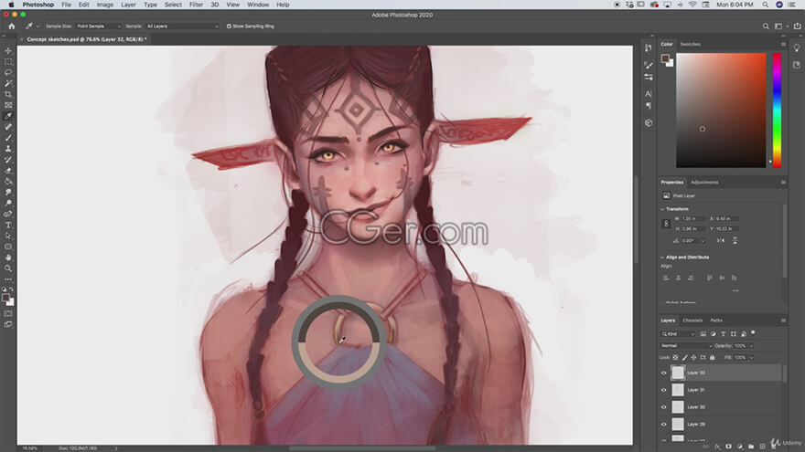Open layer blend mode Normal dropdown

coord(686,346)
